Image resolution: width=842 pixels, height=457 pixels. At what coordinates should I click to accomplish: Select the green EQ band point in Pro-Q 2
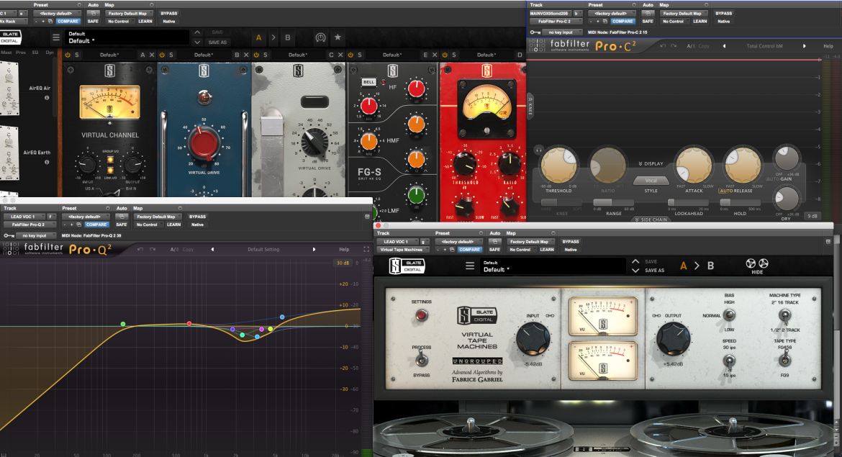(x=123, y=324)
